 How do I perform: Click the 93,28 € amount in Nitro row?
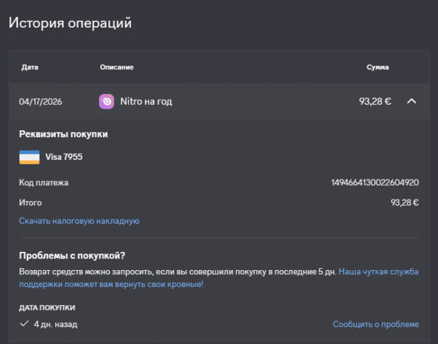point(375,101)
